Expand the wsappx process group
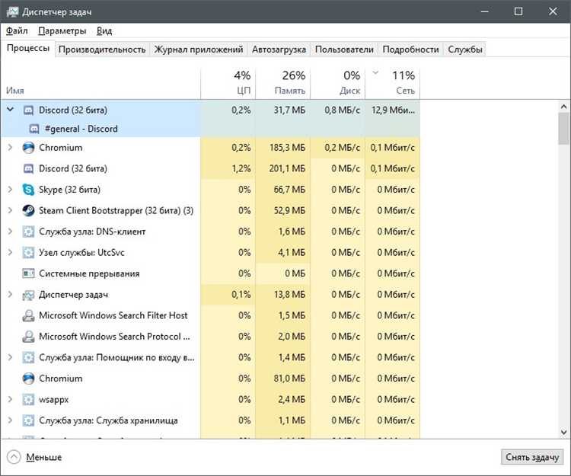The image size is (571, 476). 10,400
